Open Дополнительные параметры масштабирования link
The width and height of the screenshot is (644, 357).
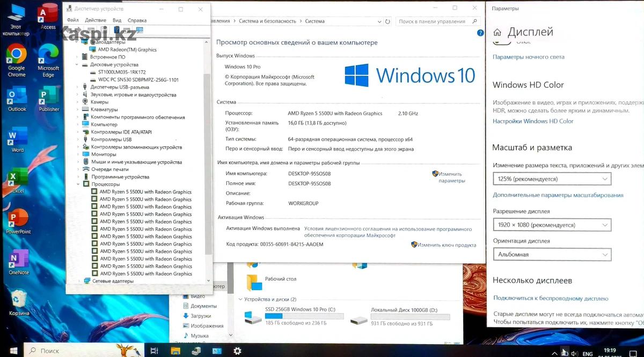558,195
